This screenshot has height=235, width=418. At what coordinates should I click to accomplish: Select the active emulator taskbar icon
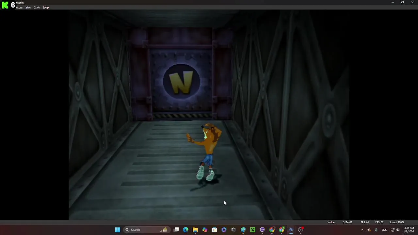pyautogui.click(x=291, y=230)
